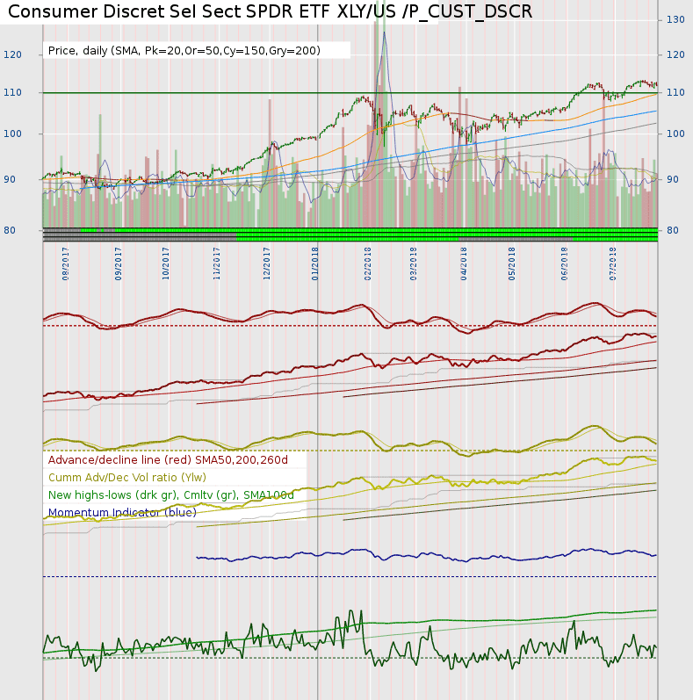Select the 110 label on the left axis
Image resolution: width=693 pixels, height=700 pixels.
pyautogui.click(x=12, y=93)
